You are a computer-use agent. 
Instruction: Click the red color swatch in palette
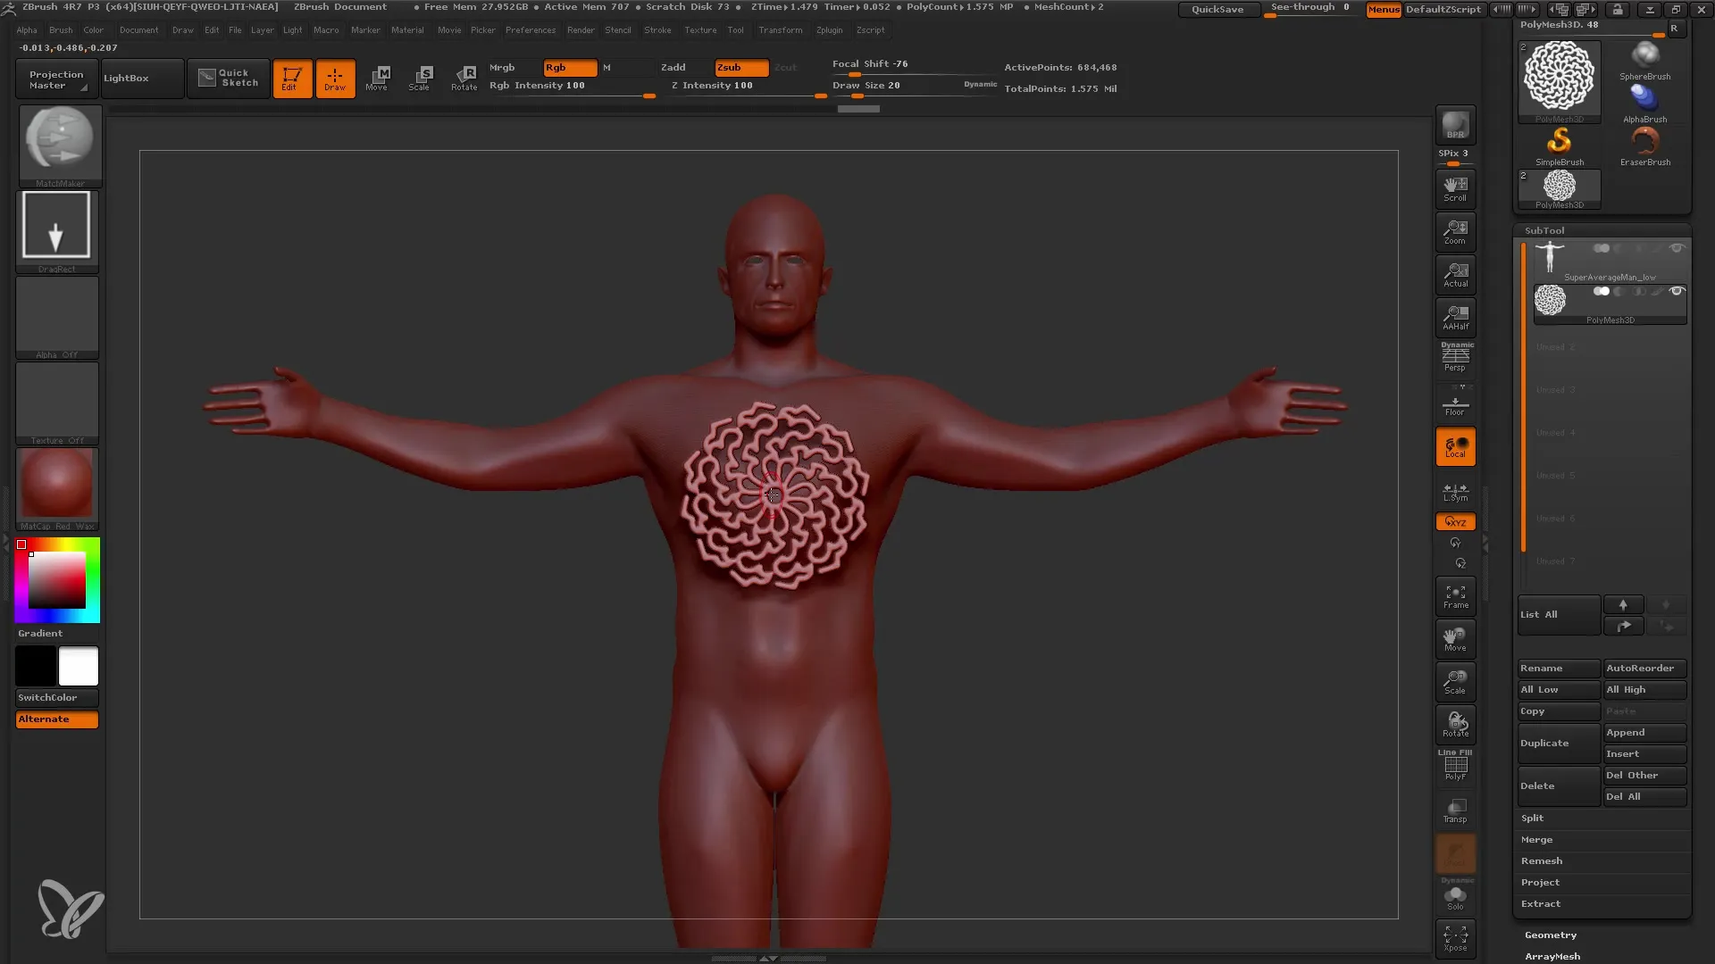[22, 544]
